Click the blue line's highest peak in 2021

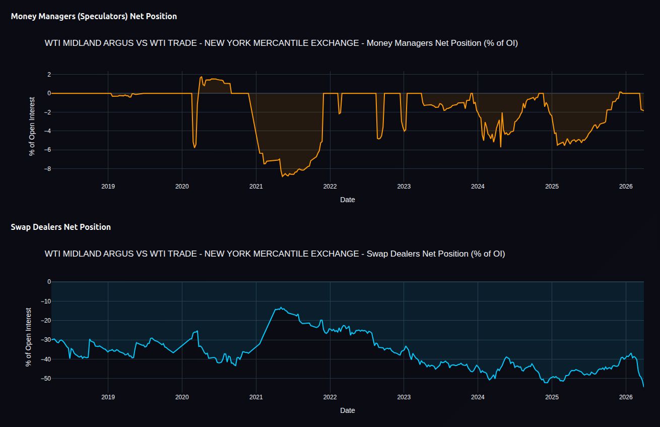(x=281, y=308)
